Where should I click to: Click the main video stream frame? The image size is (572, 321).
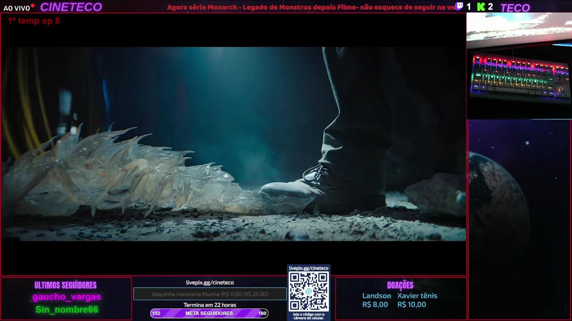[x=233, y=144]
